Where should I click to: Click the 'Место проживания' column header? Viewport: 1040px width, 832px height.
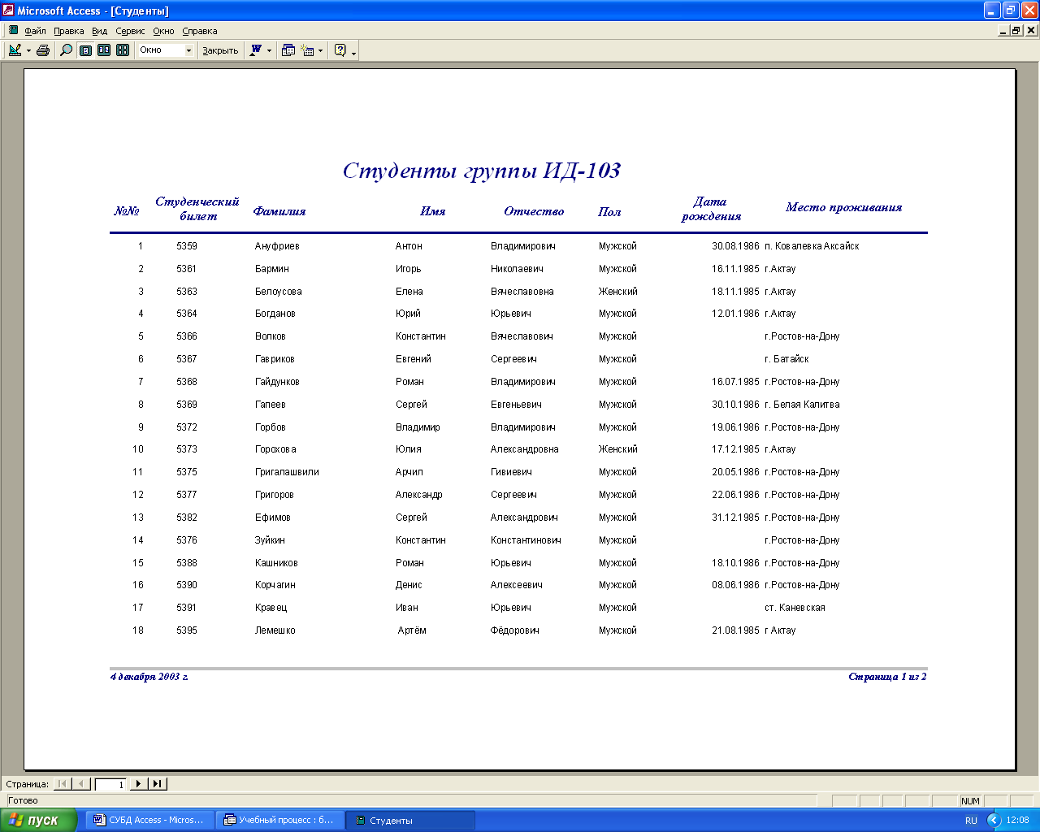(844, 207)
